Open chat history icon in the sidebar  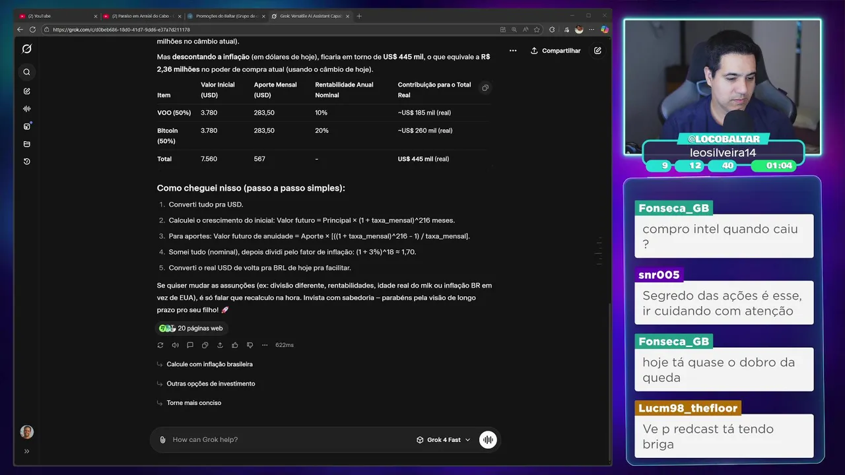[x=27, y=162]
